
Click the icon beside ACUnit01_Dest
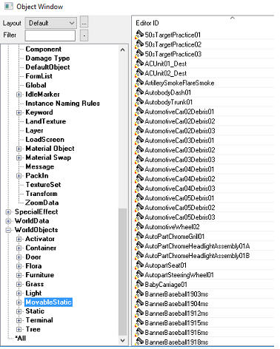click(x=139, y=64)
